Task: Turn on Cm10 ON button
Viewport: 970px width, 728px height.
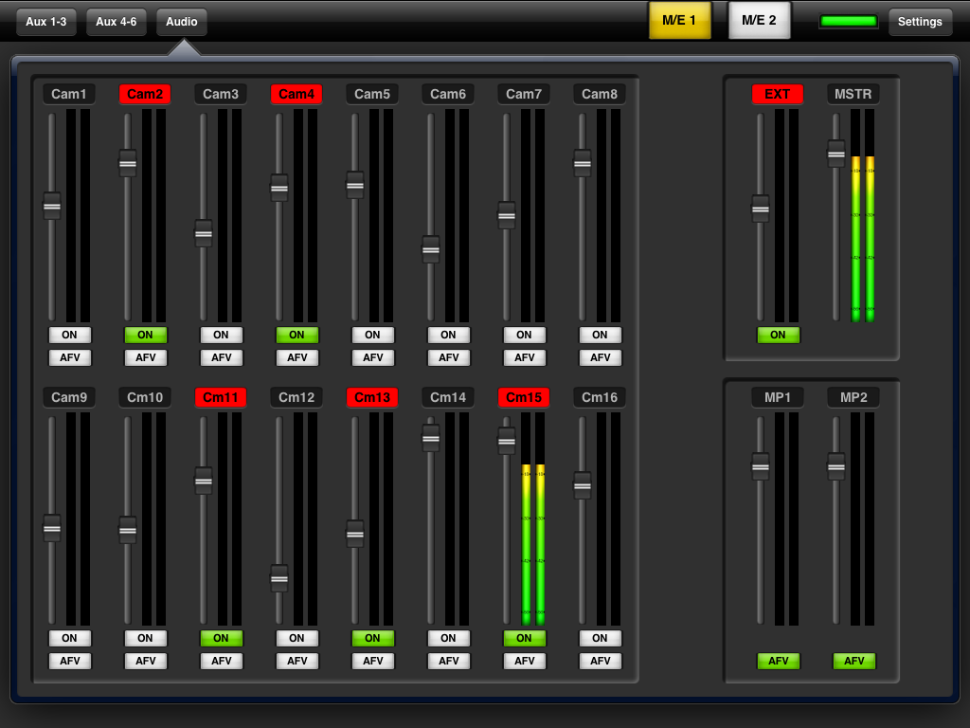Action: coord(145,638)
